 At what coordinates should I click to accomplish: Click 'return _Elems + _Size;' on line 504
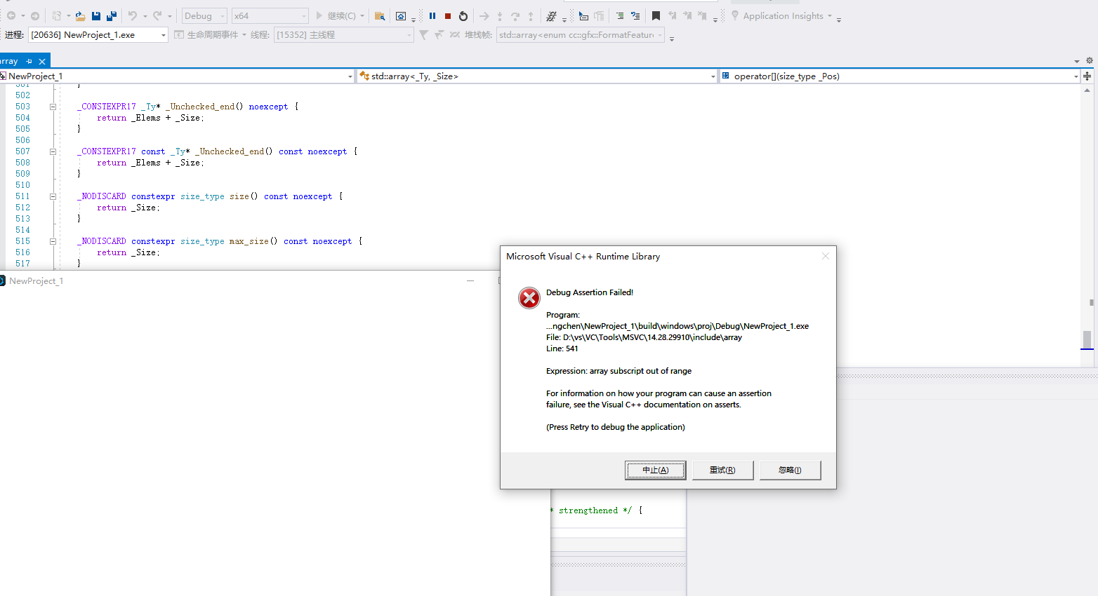[151, 118]
